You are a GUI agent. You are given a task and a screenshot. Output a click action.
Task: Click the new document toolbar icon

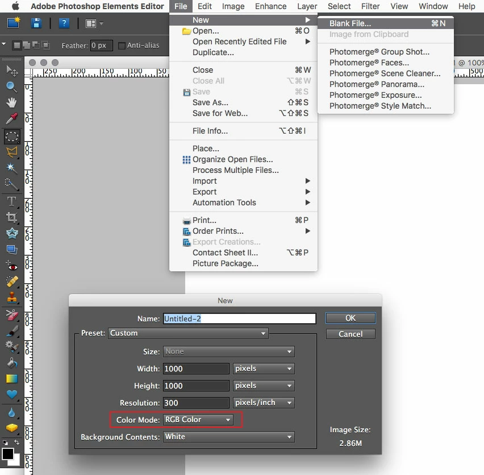point(14,23)
